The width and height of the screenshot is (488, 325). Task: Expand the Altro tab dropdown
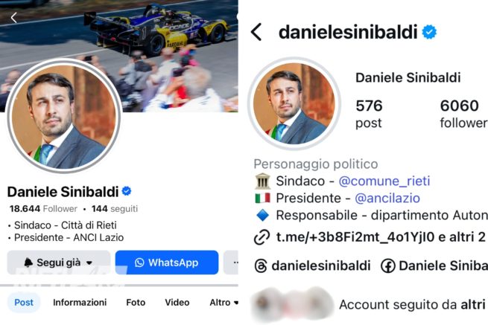(x=224, y=303)
